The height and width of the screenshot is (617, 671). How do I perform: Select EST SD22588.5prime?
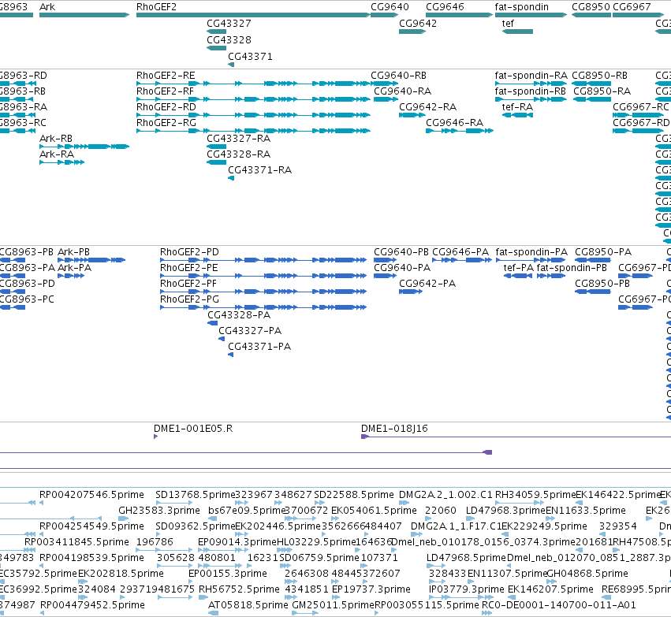(319, 503)
